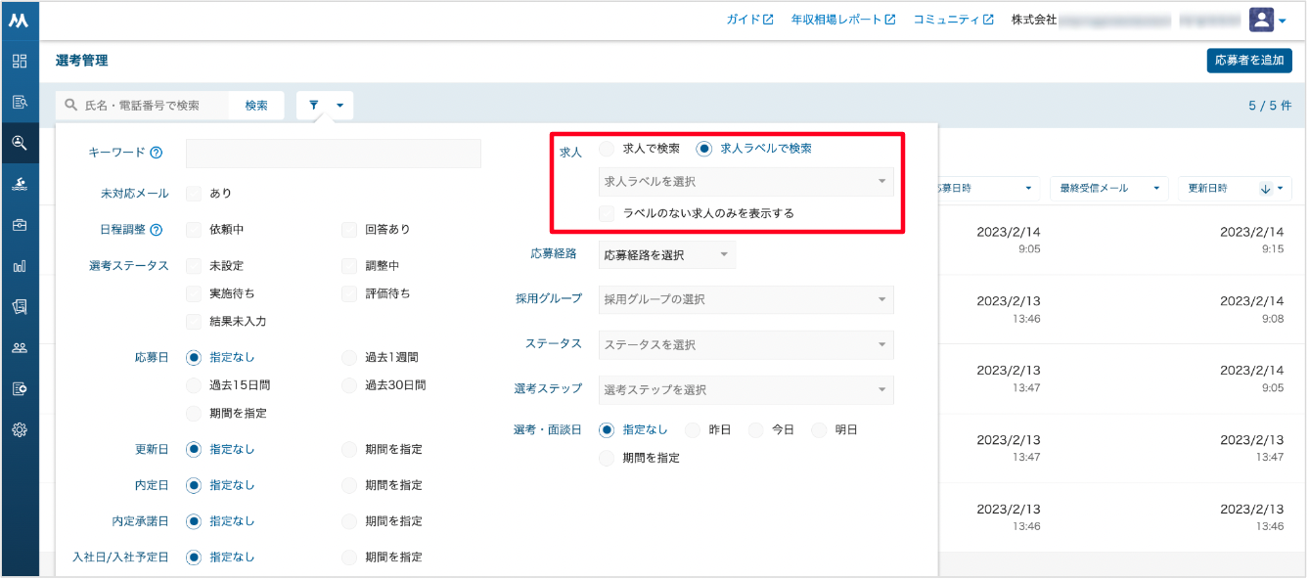The image size is (1309, 580).
Task: Open the 応募経路を選択 dropdown
Action: [666, 255]
